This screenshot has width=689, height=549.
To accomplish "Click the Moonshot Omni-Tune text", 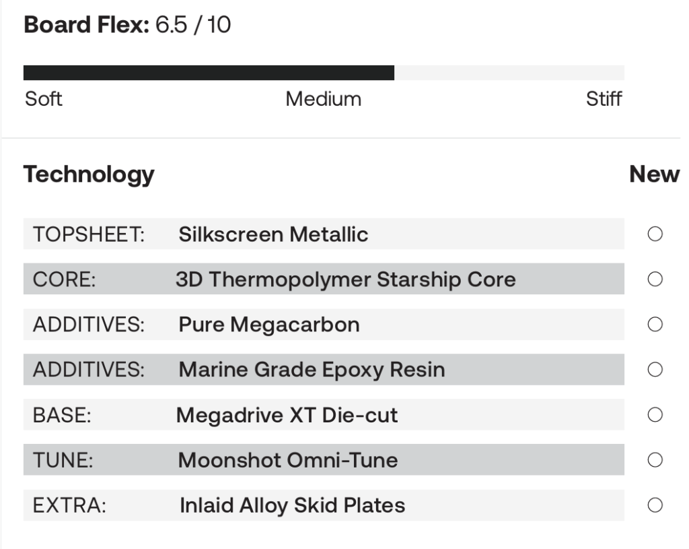I will (x=287, y=460).
